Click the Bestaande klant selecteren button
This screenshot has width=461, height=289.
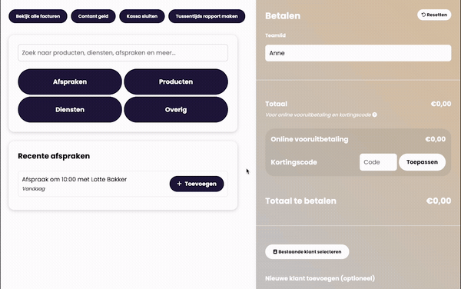click(x=307, y=251)
